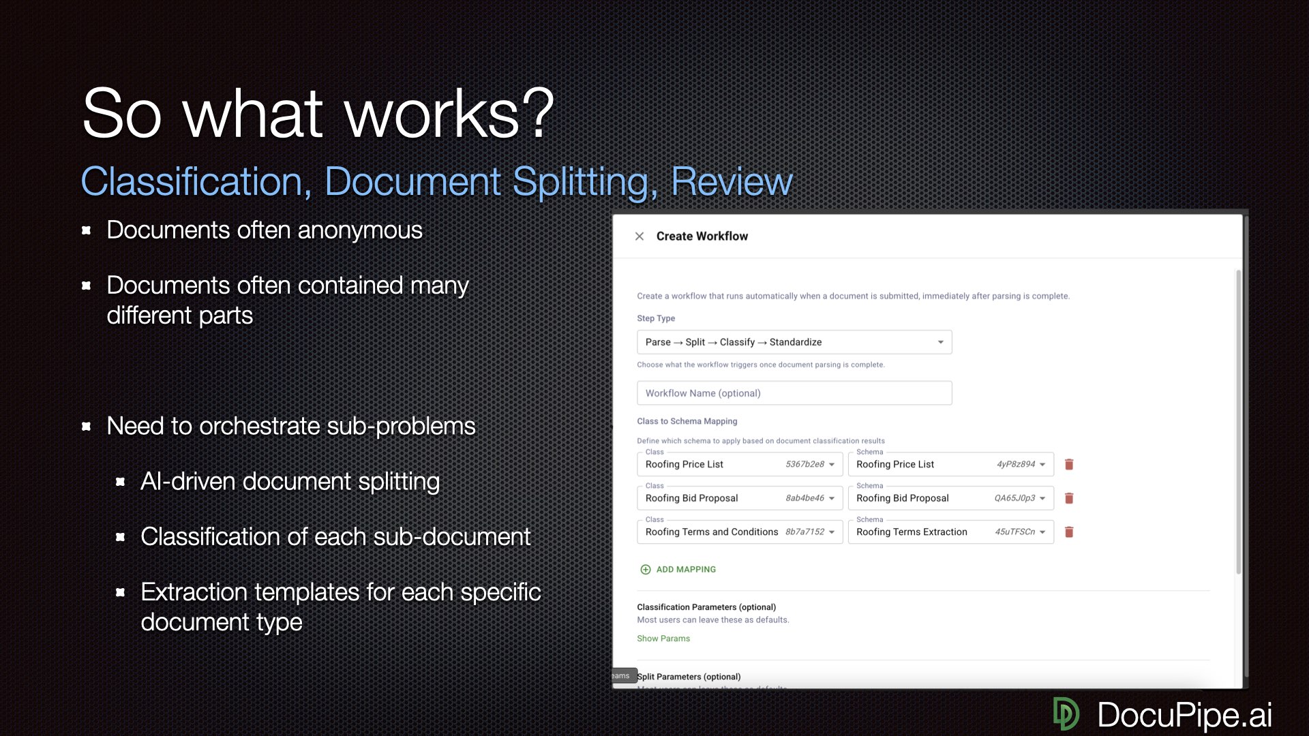
Task: Click the plus-circle icon next to Add Mapping
Action: [x=645, y=570]
